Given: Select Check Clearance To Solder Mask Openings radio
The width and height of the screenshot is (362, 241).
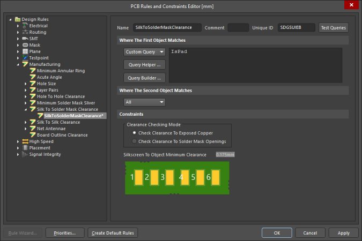Looking at the screenshot, I should coord(134,141).
